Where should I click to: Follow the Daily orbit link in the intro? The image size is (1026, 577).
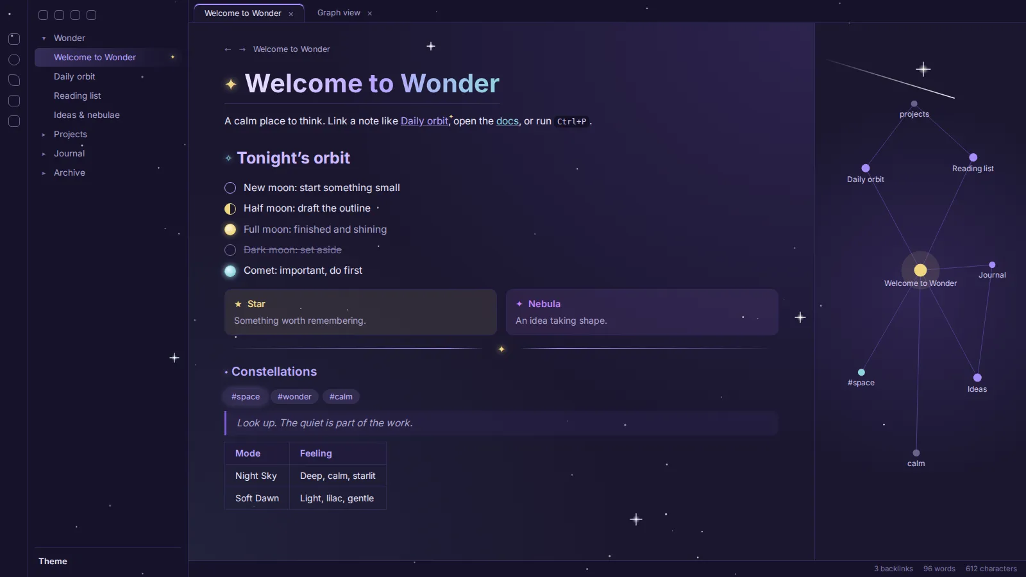click(x=424, y=121)
